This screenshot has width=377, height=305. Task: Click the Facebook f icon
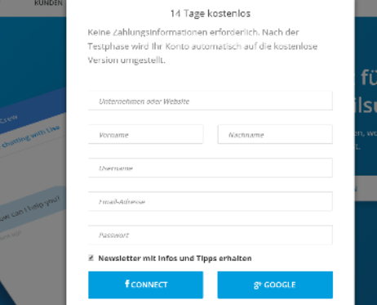click(127, 284)
